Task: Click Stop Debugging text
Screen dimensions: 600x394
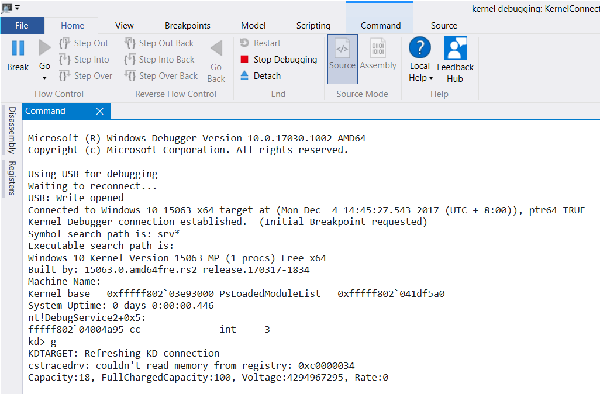Action: tap(285, 60)
